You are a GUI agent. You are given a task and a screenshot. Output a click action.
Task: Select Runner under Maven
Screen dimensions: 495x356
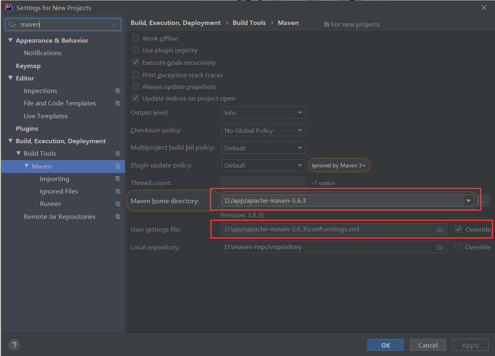click(50, 204)
